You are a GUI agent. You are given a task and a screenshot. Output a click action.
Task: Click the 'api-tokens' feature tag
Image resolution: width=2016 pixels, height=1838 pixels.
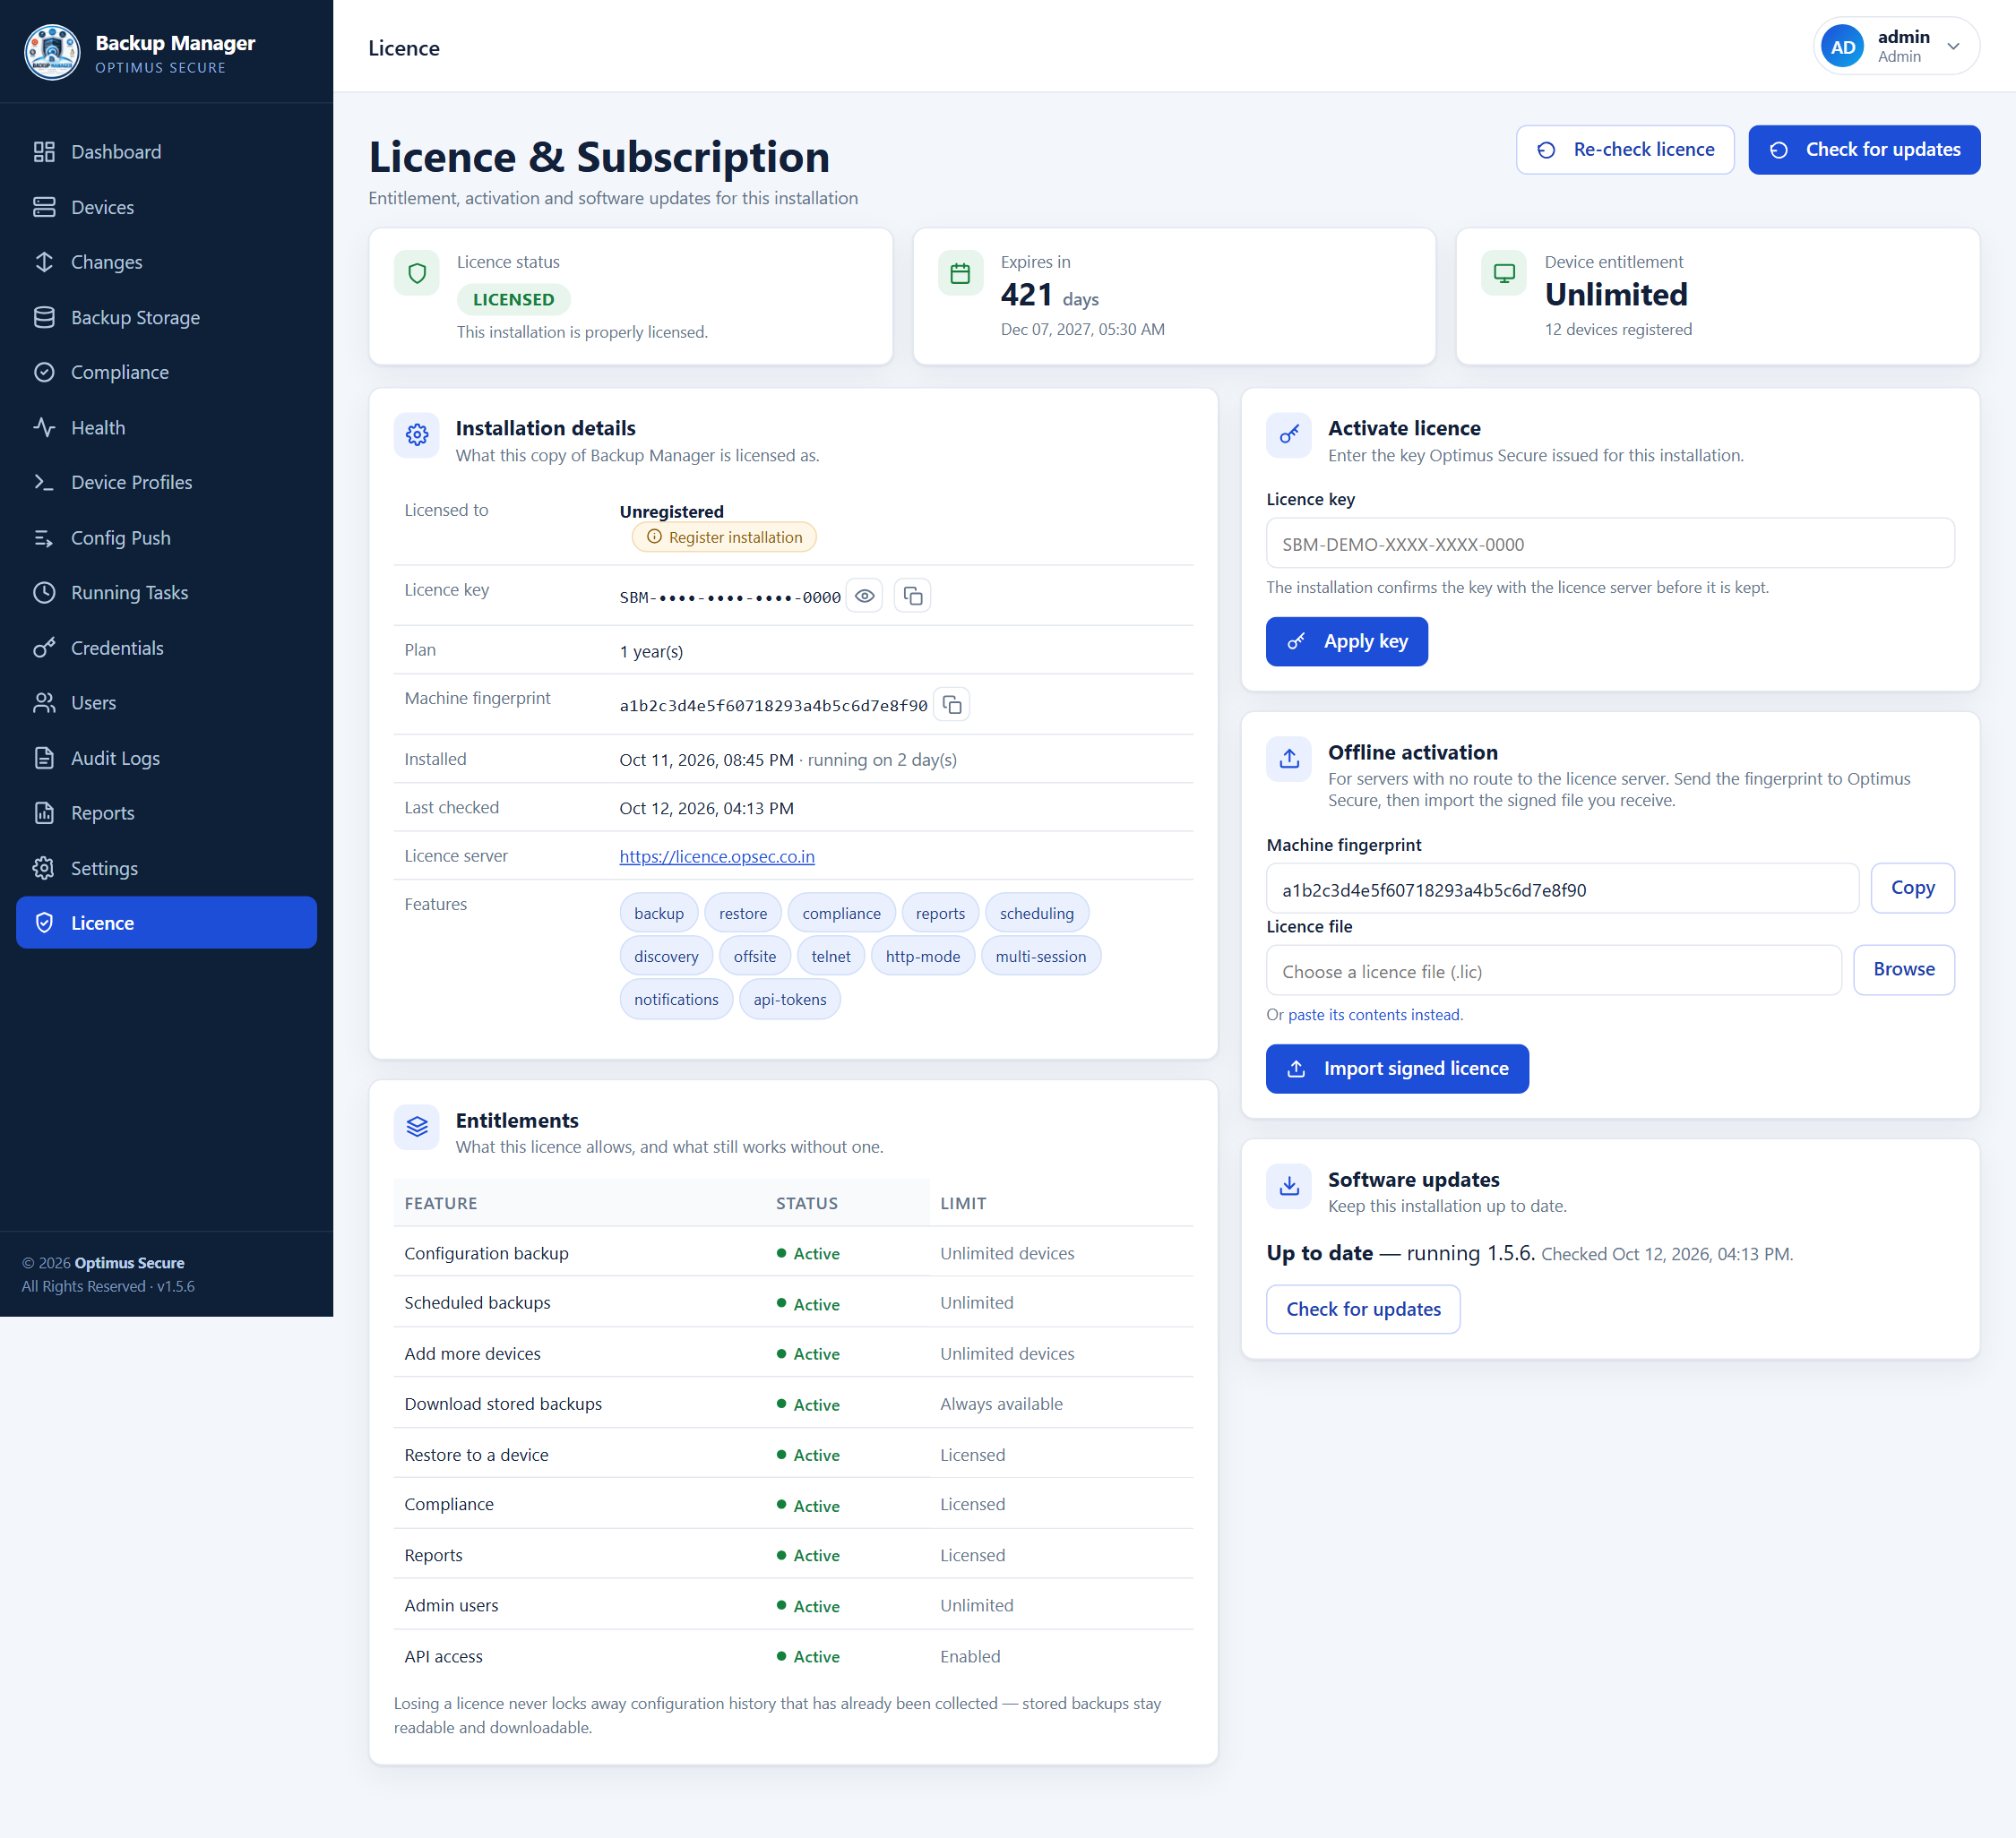[x=790, y=1000]
